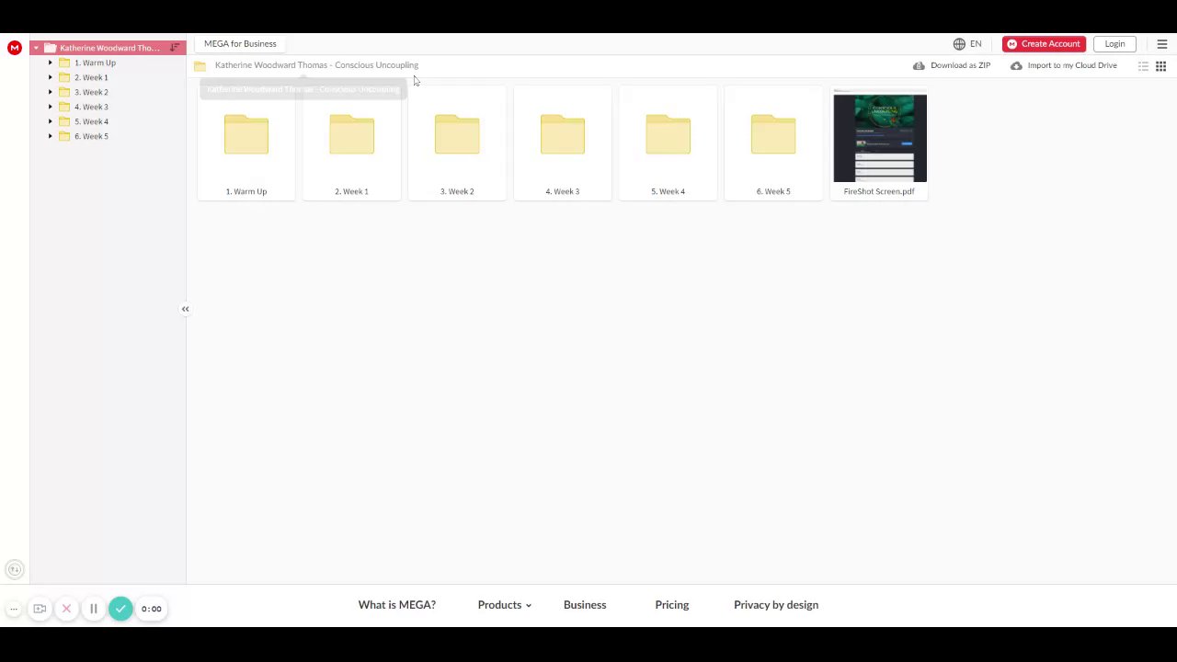Open the 5. Week 4 folder
Viewport: 1177px width, 662px height.
[668, 143]
